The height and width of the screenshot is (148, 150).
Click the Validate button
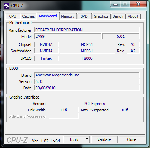104,139
